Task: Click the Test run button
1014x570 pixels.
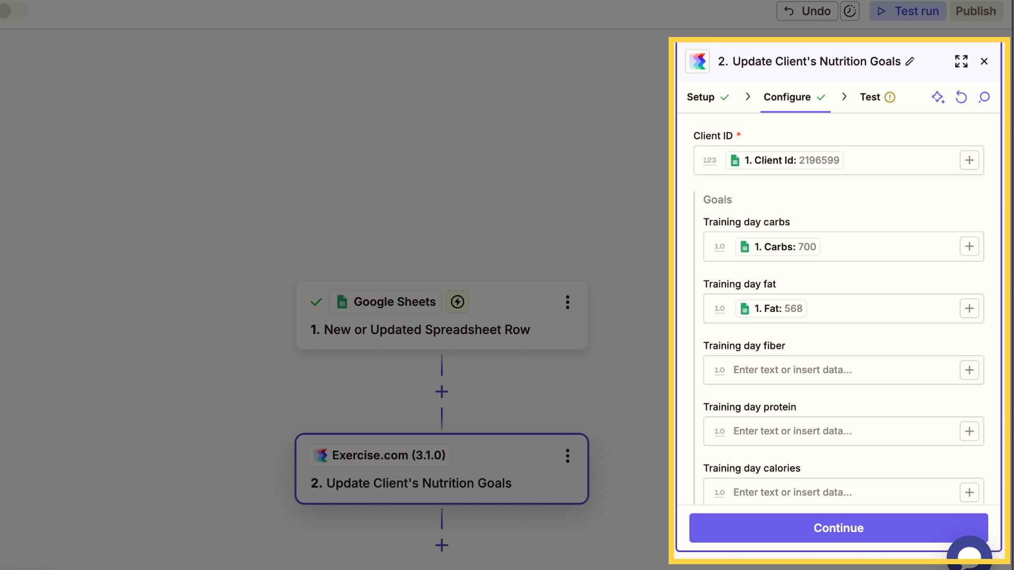Action: 908,11
